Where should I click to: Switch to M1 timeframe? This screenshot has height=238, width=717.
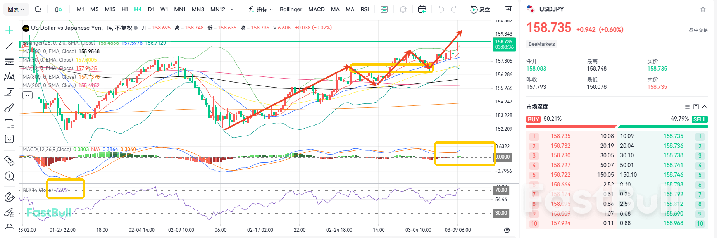(x=81, y=9)
